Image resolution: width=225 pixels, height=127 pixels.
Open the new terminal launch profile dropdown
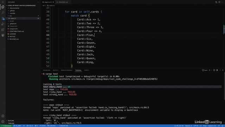click(212, 70)
